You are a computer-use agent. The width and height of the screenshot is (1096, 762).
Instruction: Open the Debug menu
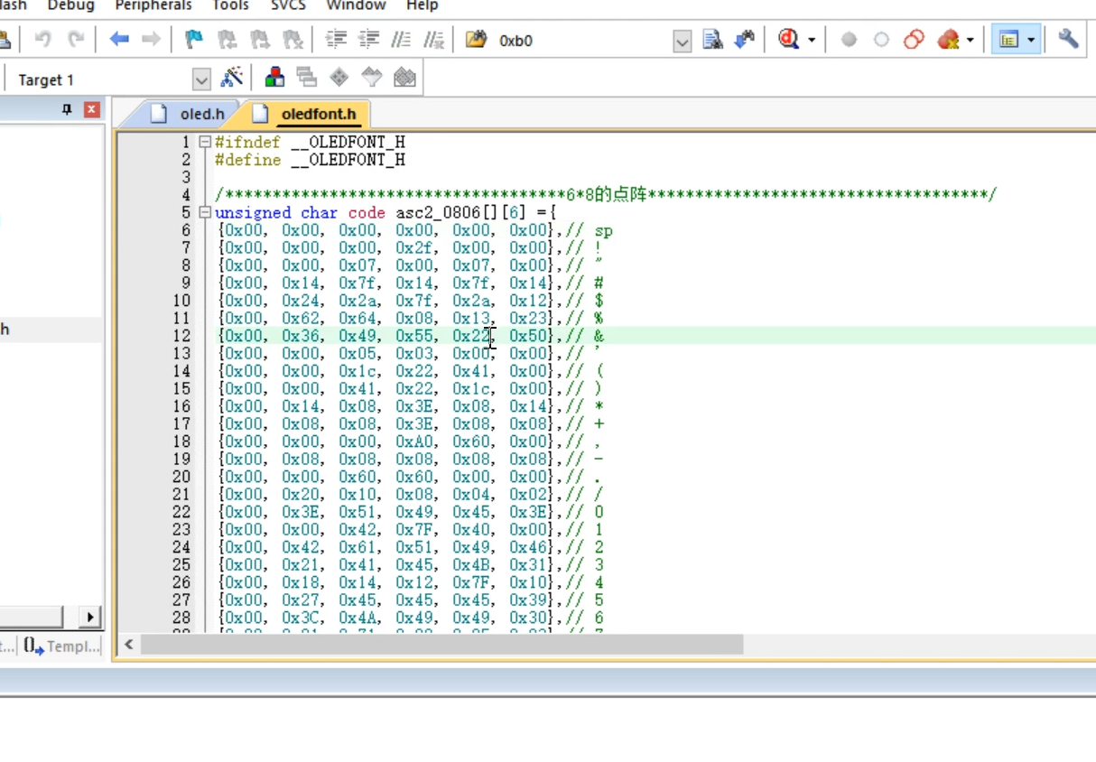(70, 5)
